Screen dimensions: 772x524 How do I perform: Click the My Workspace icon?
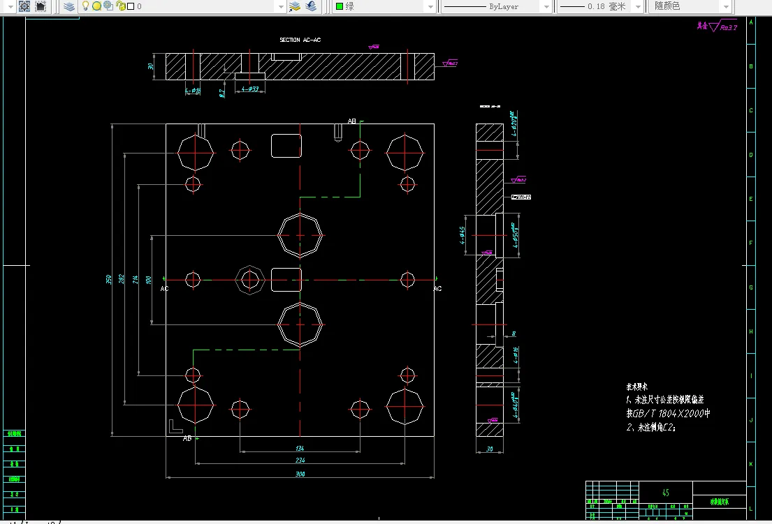click(x=41, y=6)
